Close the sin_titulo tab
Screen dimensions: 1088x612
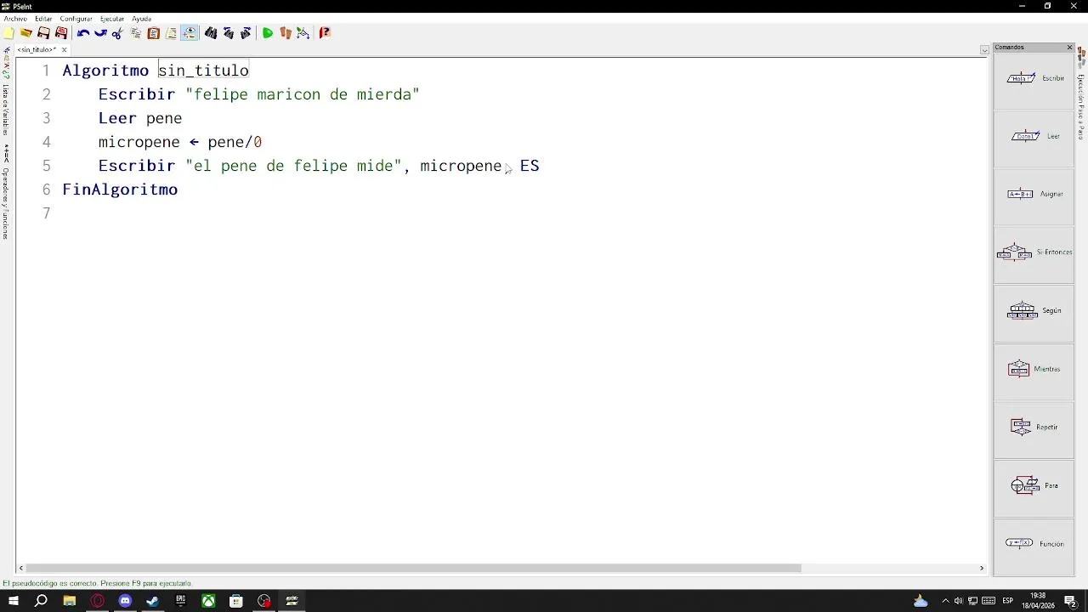click(64, 50)
